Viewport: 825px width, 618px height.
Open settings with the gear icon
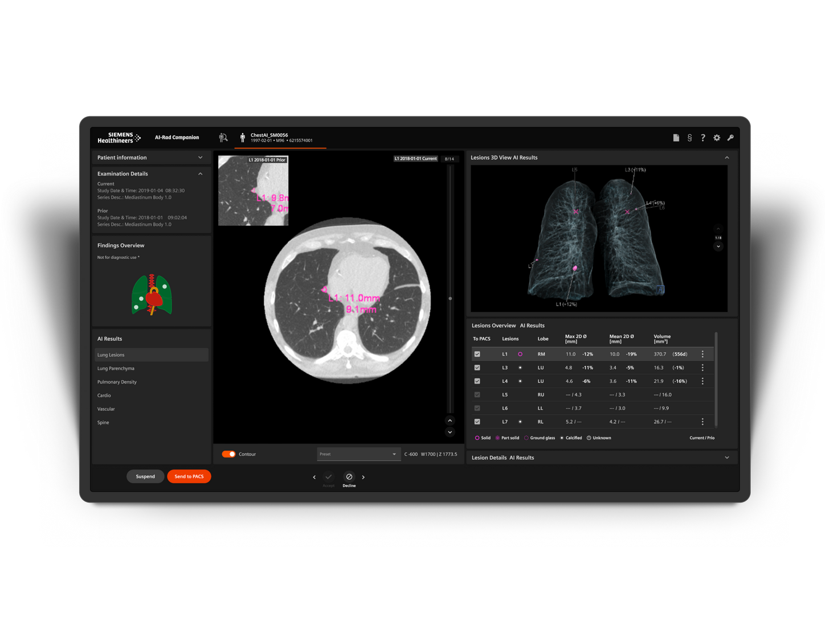point(717,138)
